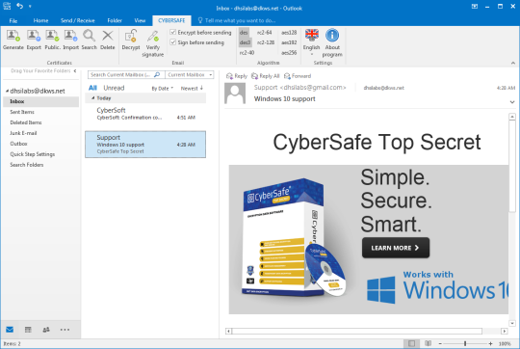Zoom in with the plus button
The width and height of the screenshot is (520, 349).
click(x=490, y=343)
